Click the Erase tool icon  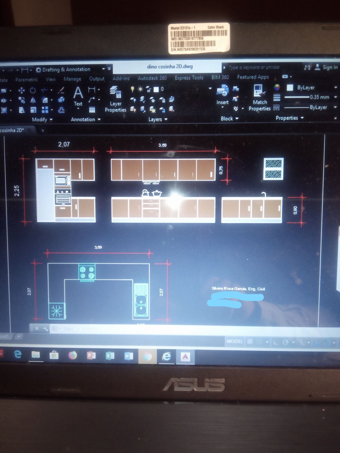(x=61, y=90)
